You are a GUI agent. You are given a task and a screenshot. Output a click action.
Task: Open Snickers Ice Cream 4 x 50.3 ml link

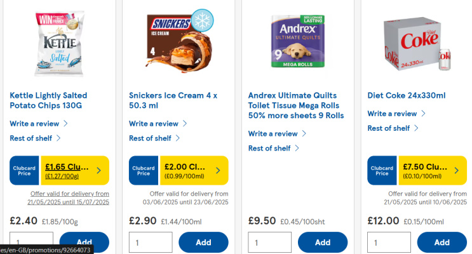coord(173,100)
